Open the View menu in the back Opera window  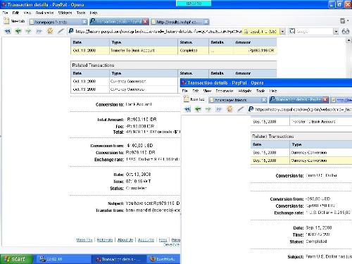tap(27, 13)
